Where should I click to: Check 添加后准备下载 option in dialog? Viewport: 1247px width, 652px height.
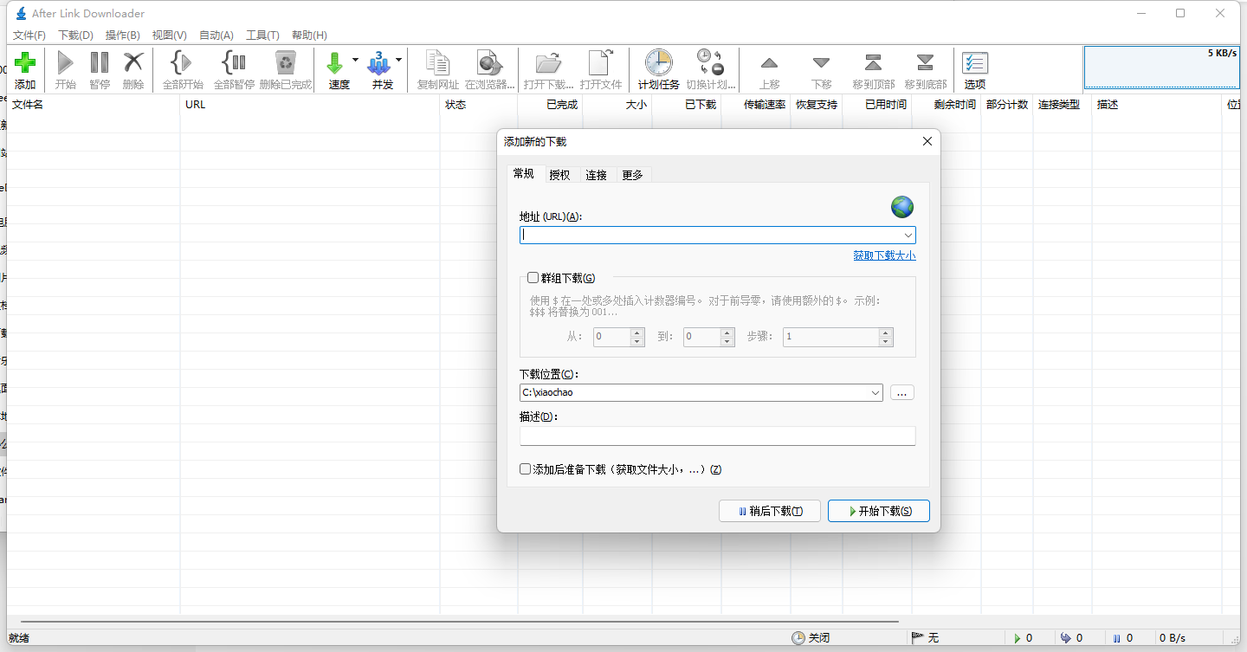click(x=525, y=468)
